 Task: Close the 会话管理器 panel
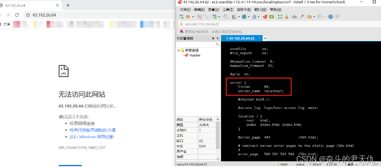(x=218, y=38)
